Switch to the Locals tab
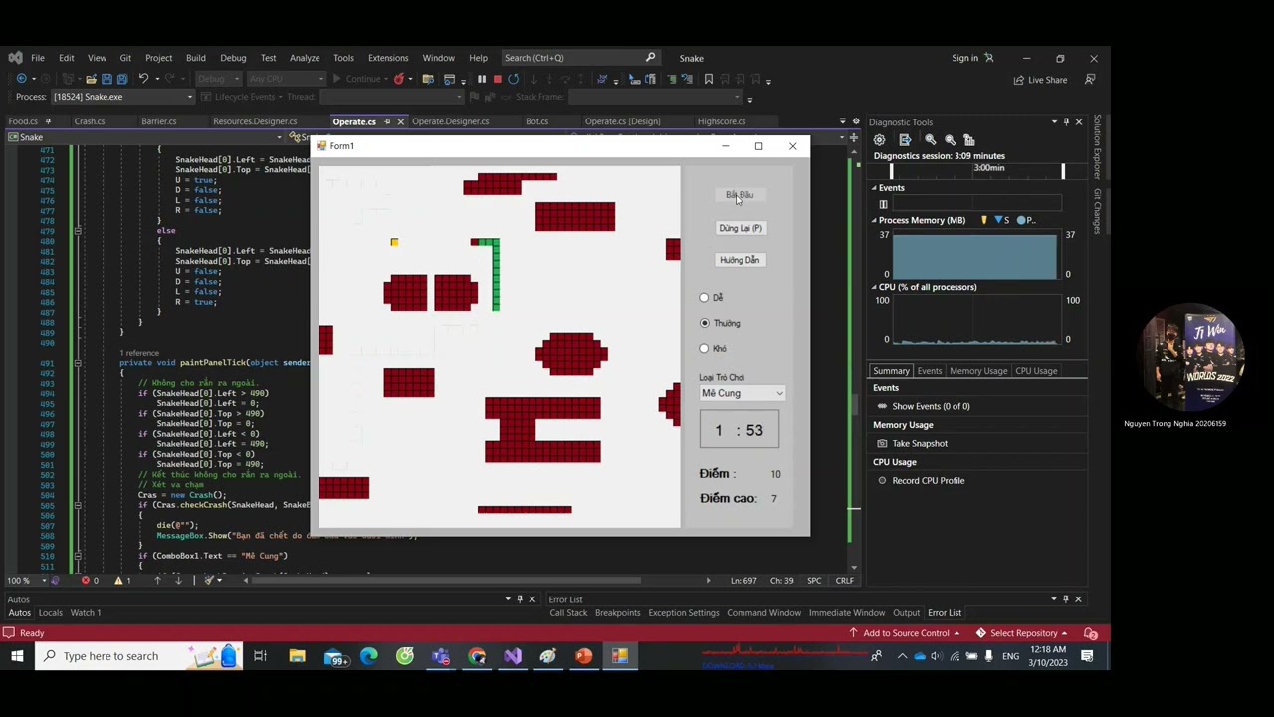This screenshot has height=717, width=1274. [50, 613]
